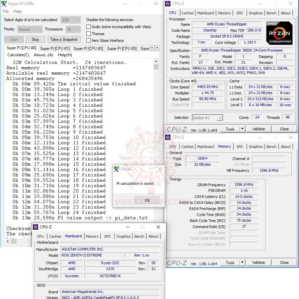Image resolution: width=299 pixels, height=299 pixels.
Task: Click the BIOS version 0602 field
Action: (110, 297)
